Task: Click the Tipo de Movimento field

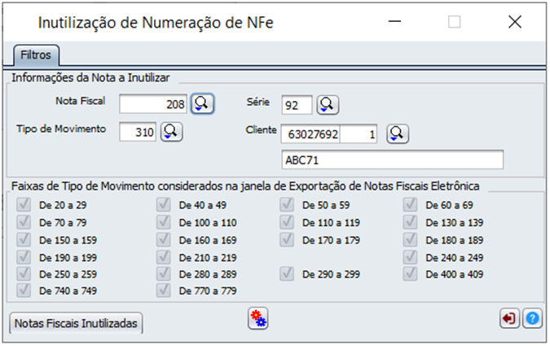Action: [138, 130]
